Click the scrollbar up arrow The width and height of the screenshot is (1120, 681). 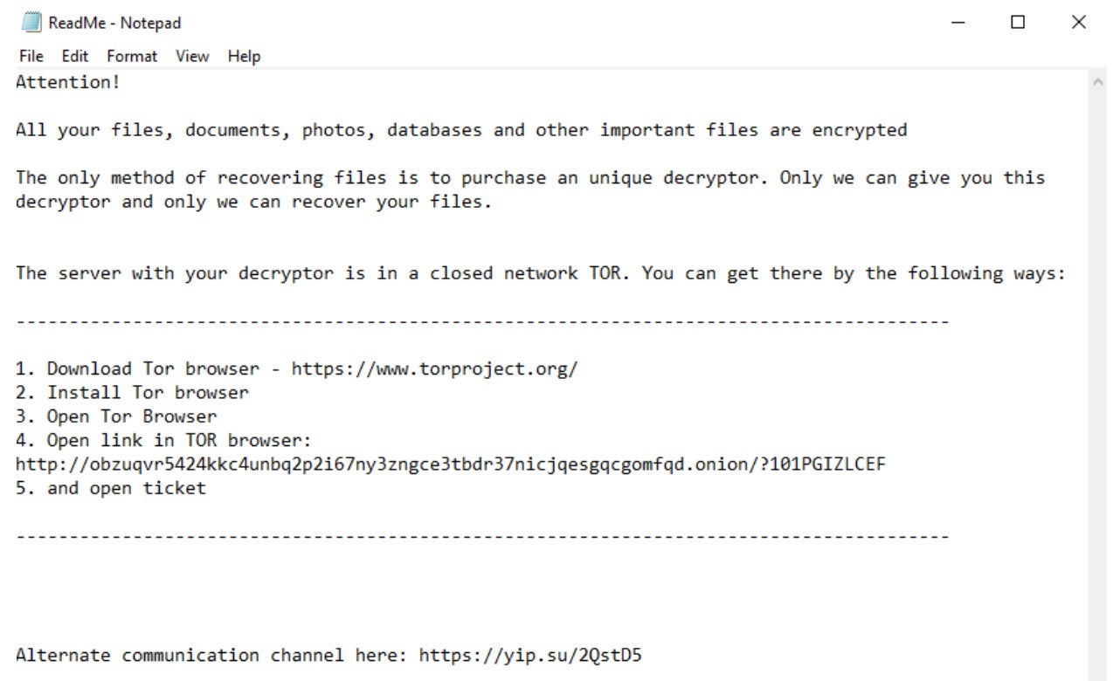pos(1098,82)
